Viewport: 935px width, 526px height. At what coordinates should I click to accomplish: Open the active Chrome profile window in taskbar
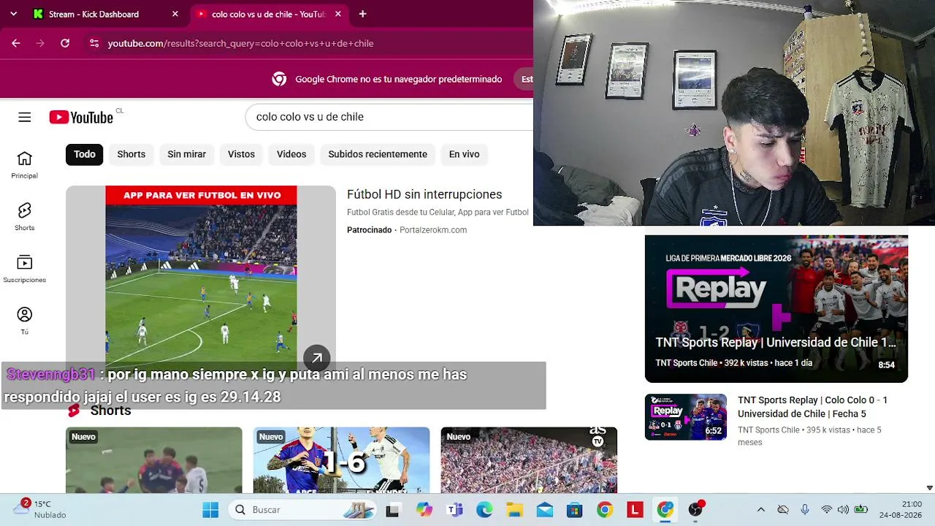point(665,510)
